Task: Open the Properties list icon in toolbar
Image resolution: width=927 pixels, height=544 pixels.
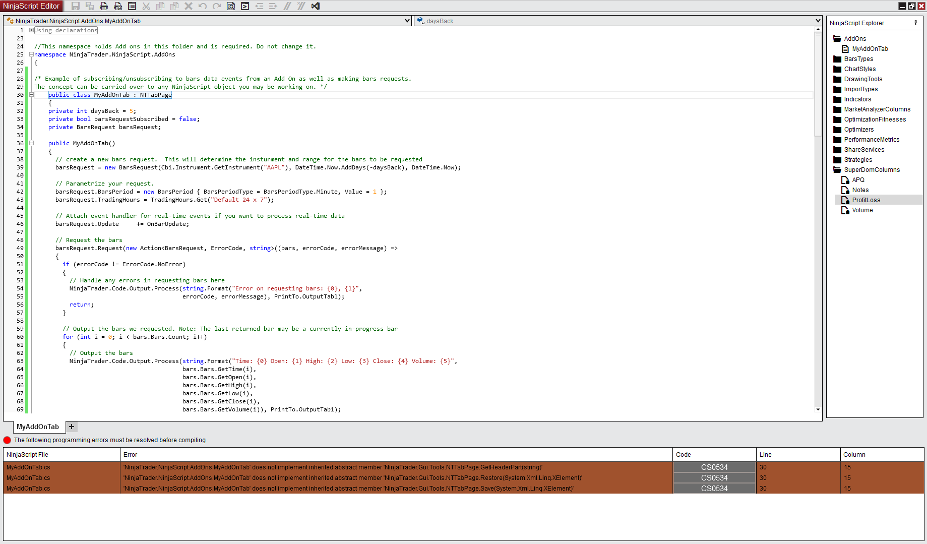Action: click(x=132, y=6)
